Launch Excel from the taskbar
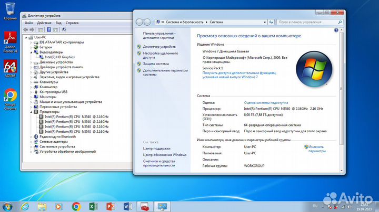 (x=93, y=206)
